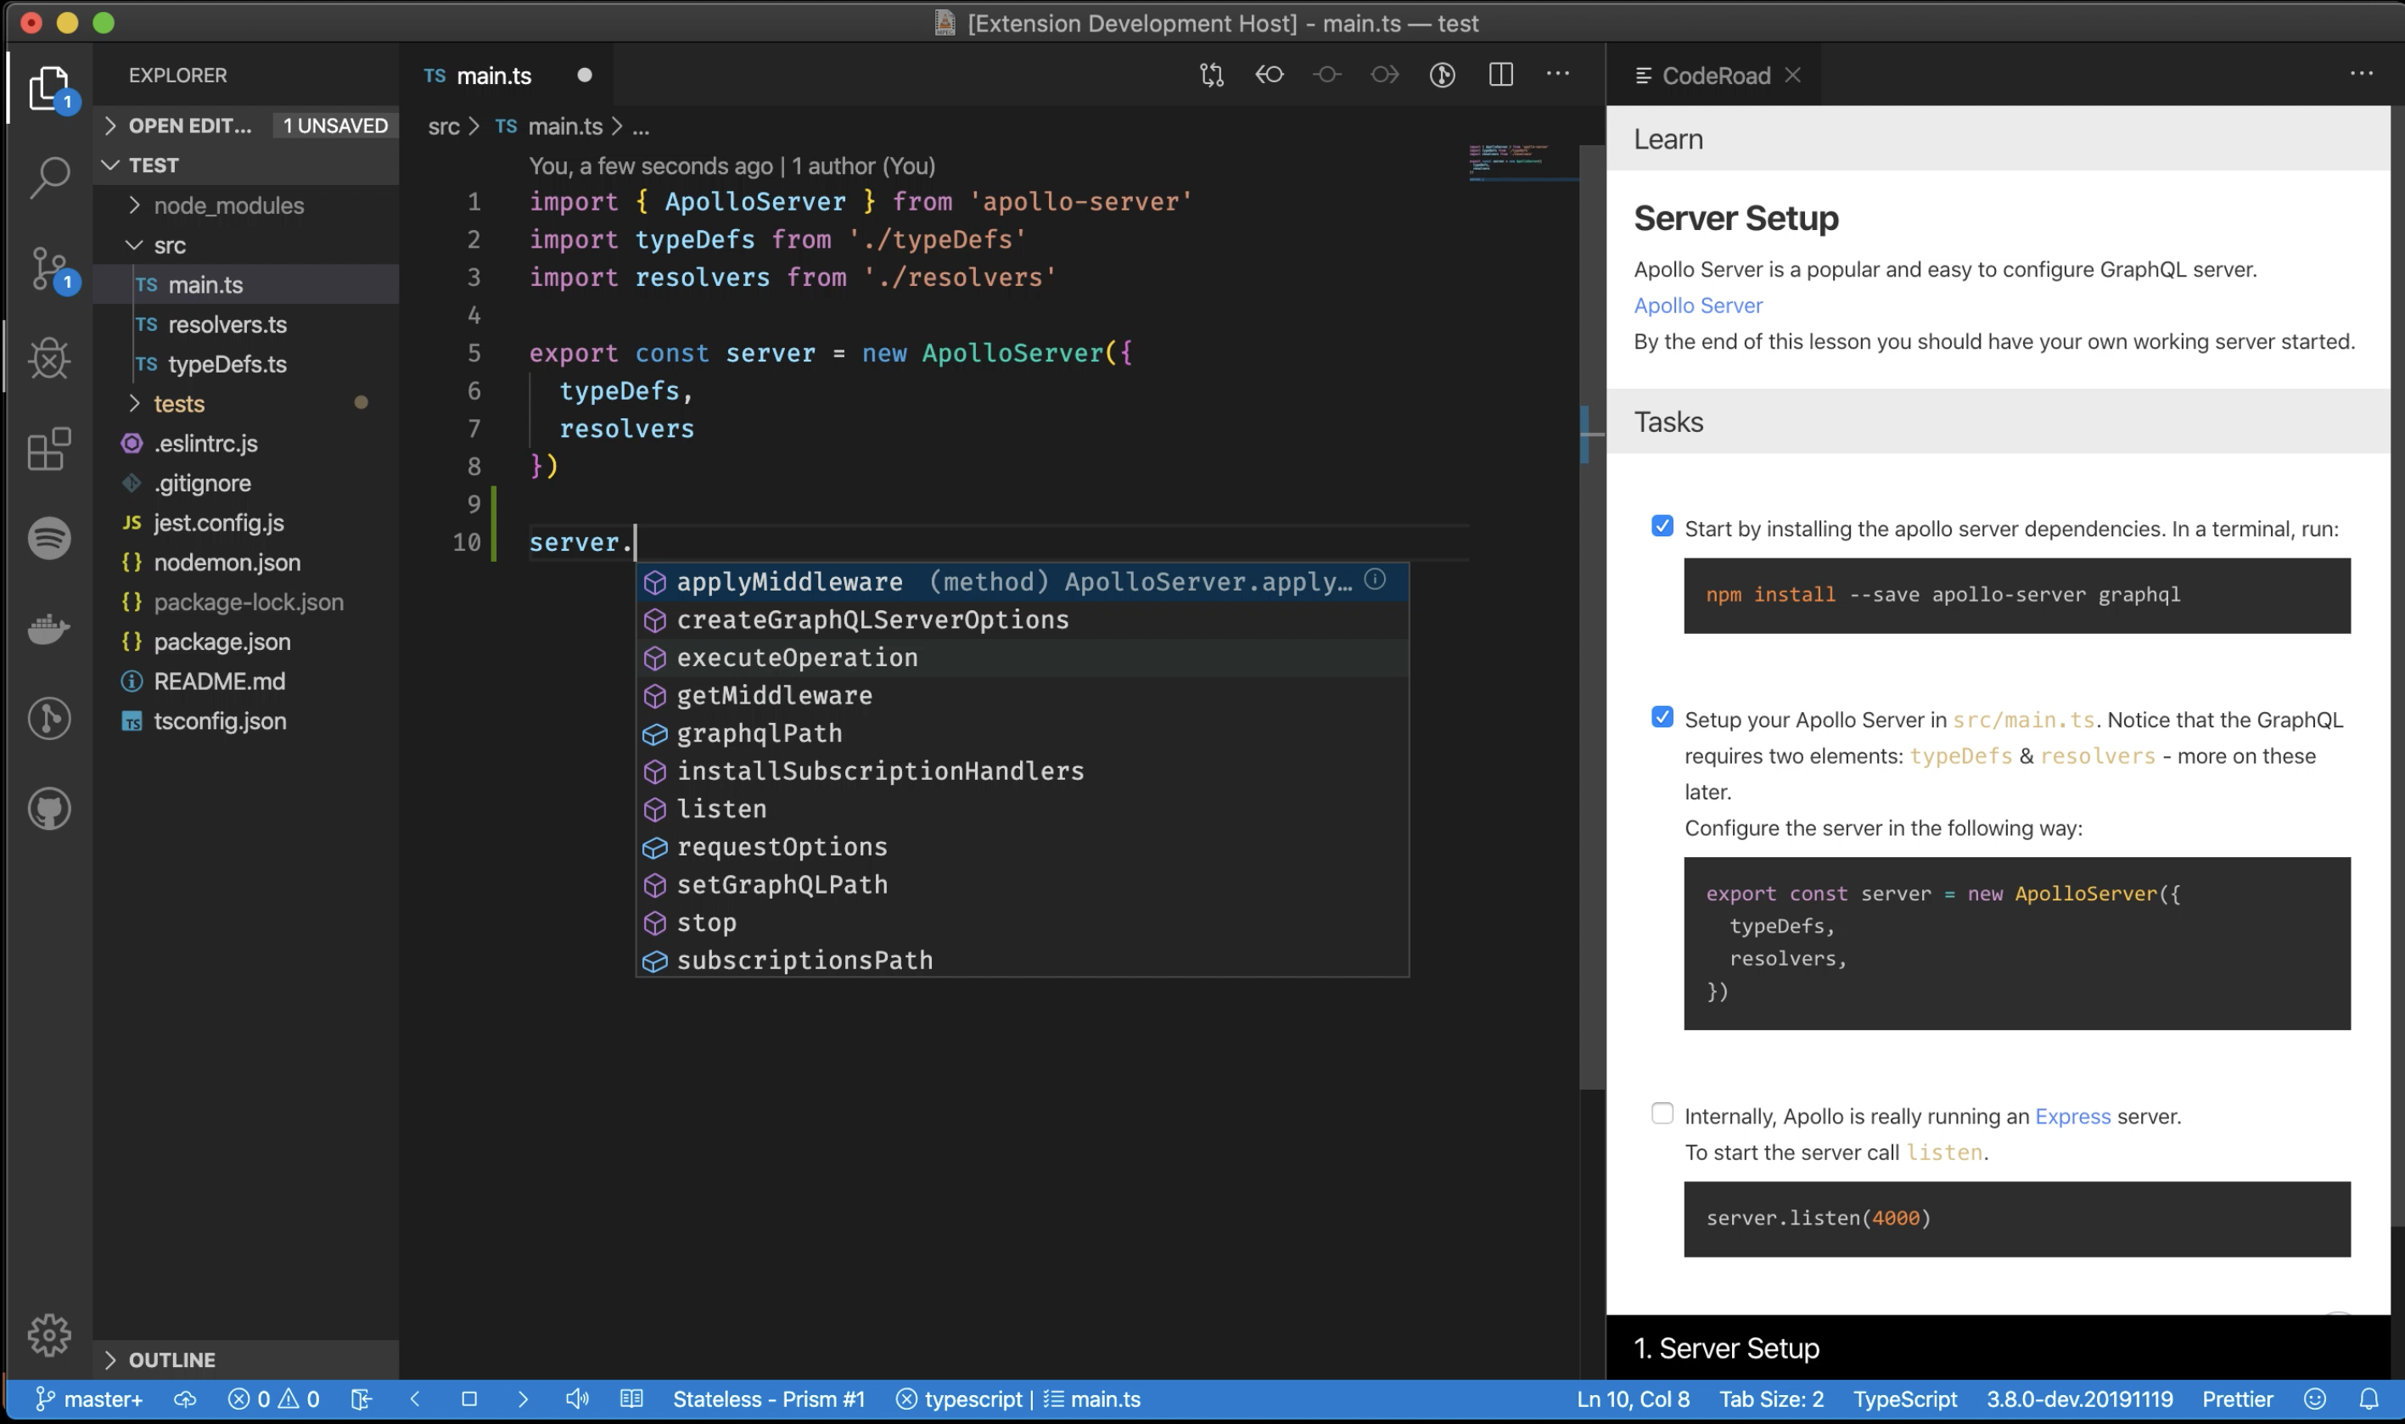Open errors and warnings status item
Viewport: 2405px width, 1424px height.
pyautogui.click(x=273, y=1399)
